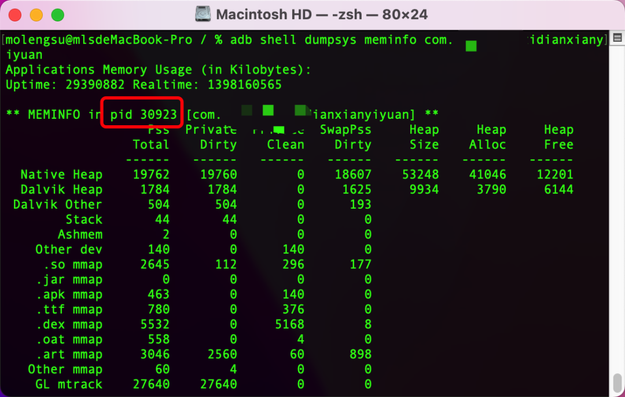
Task: Click the scrollbar thumb at bottom right
Action: (617, 383)
